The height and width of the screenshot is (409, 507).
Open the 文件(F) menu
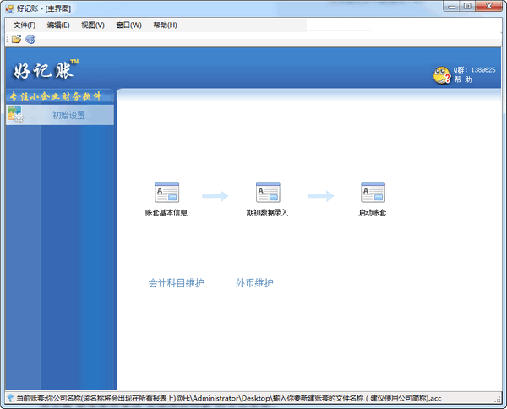pos(25,25)
